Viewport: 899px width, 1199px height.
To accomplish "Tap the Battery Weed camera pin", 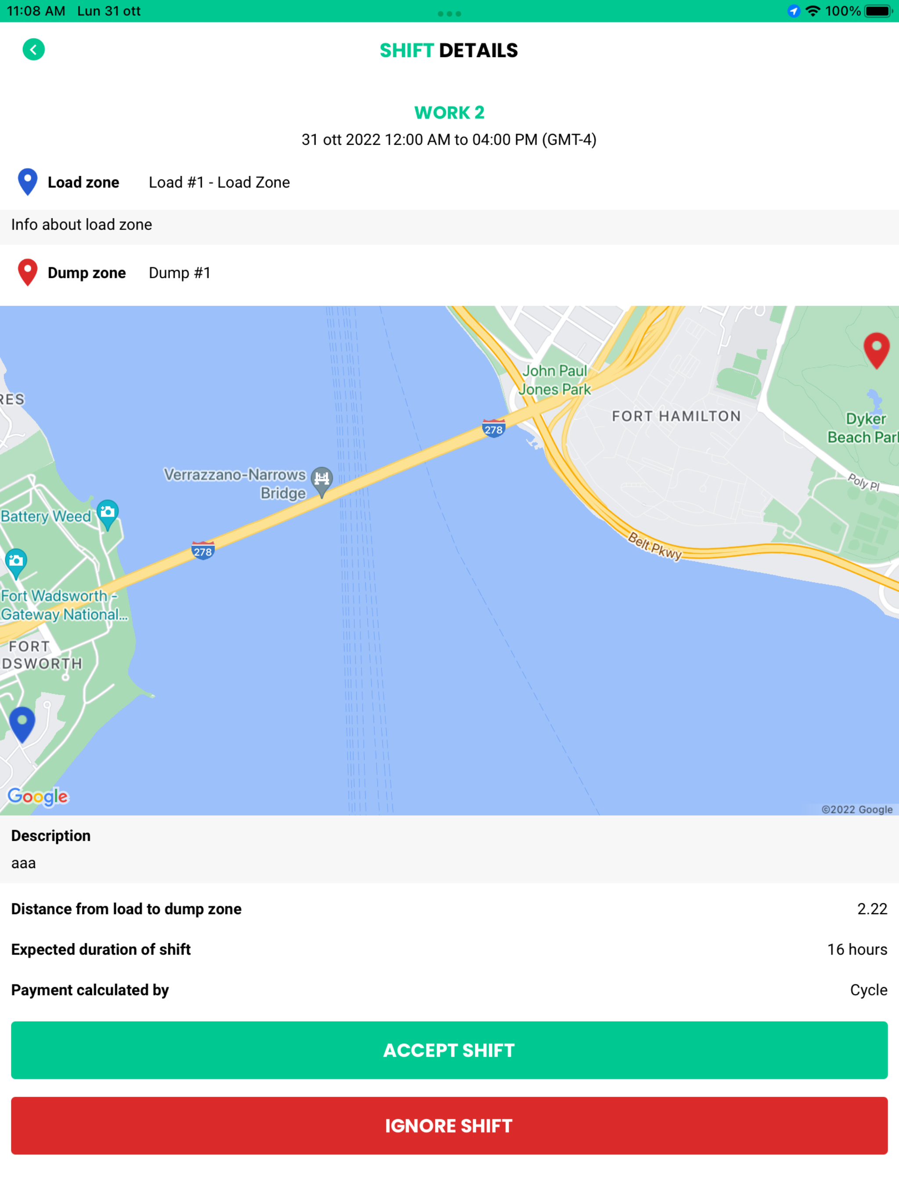I will pos(108,514).
